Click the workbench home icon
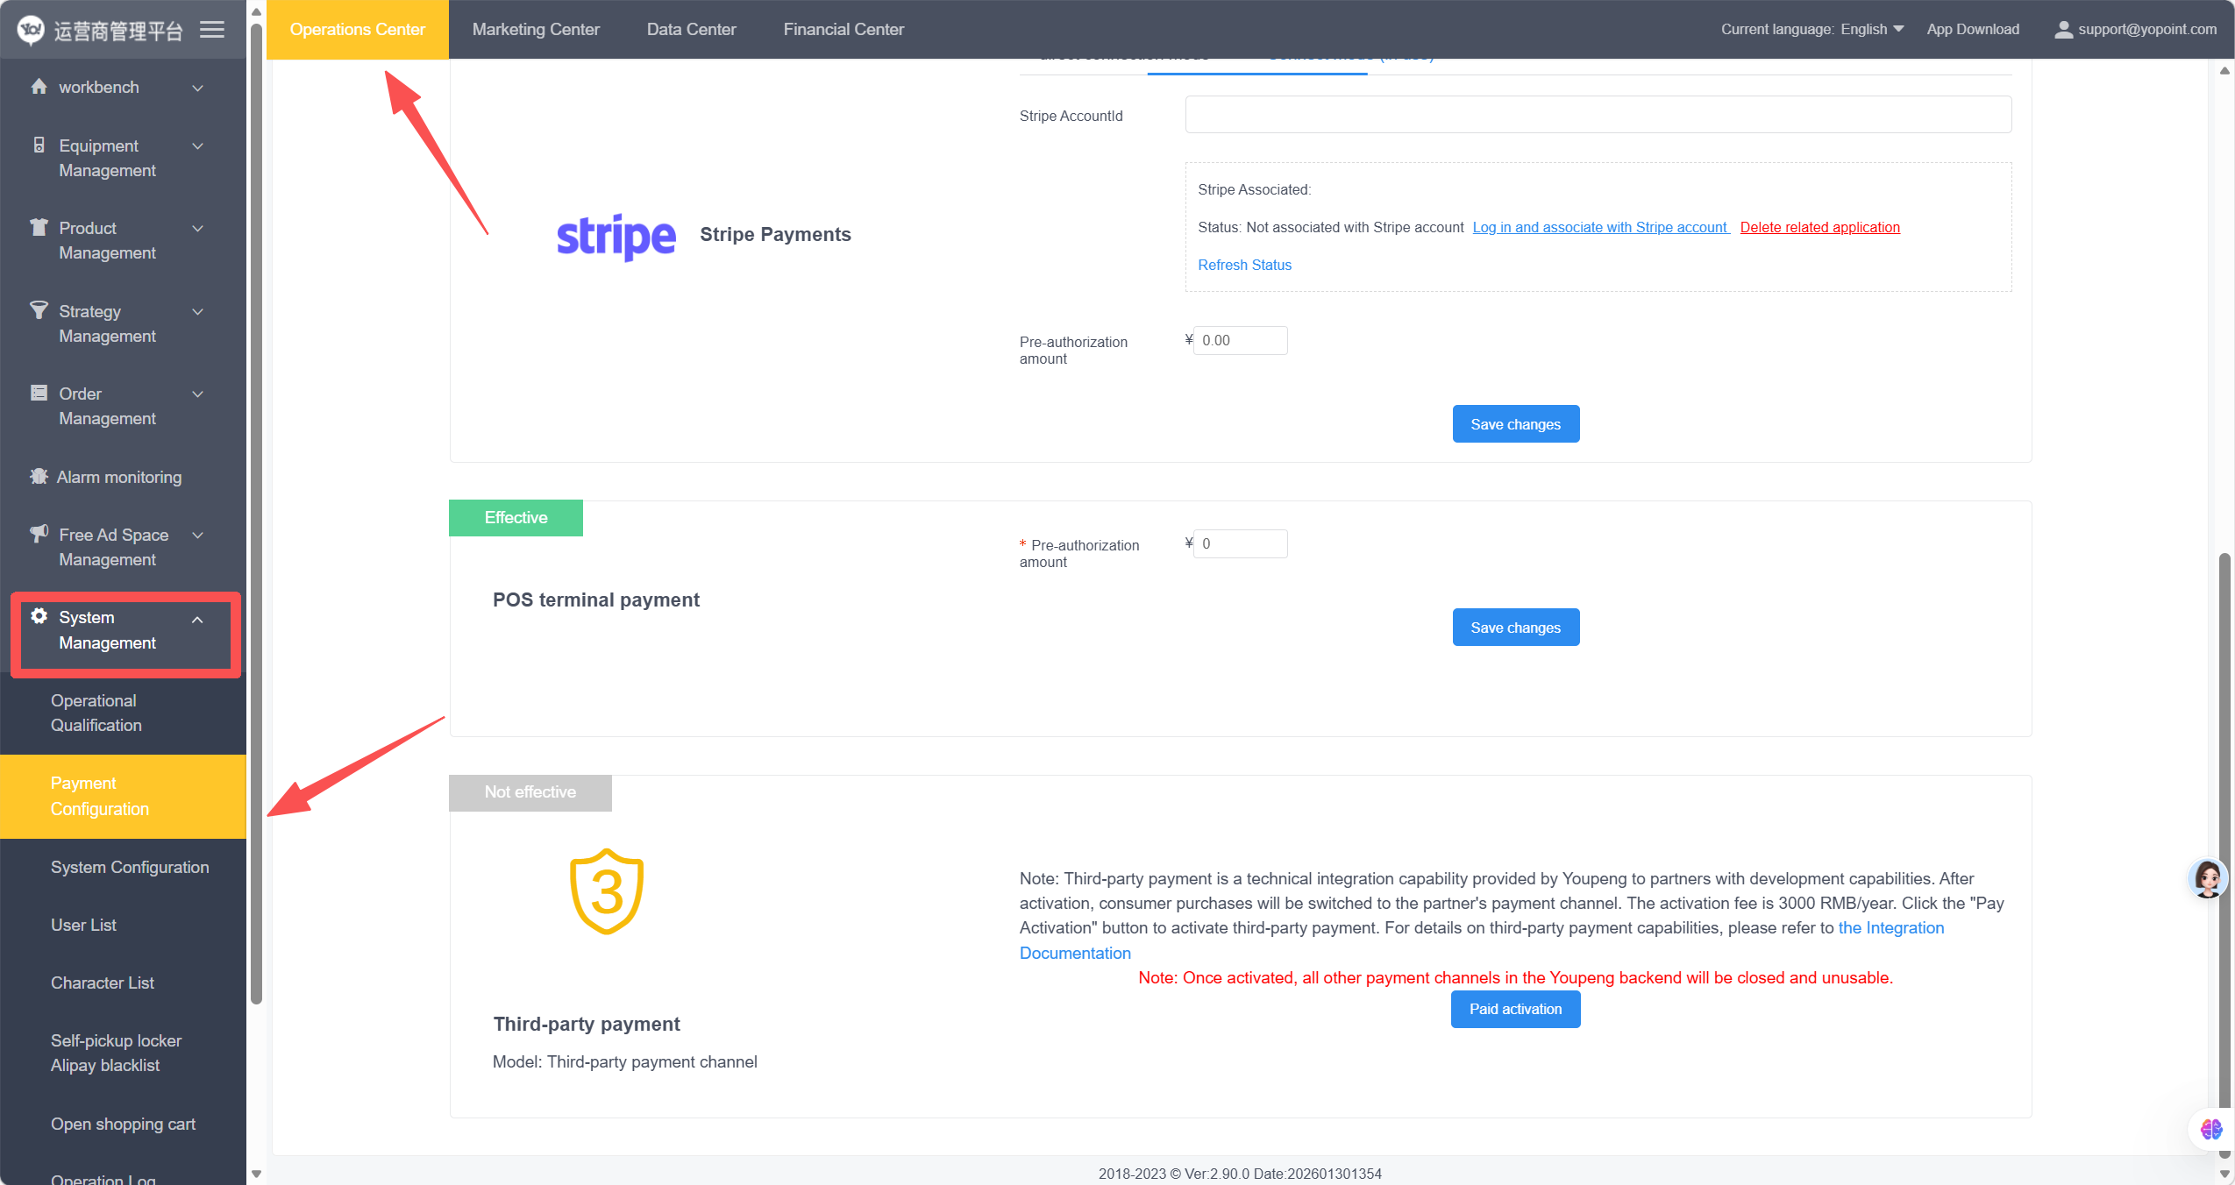 coord(39,87)
